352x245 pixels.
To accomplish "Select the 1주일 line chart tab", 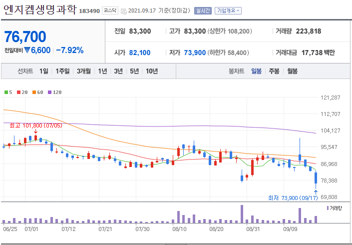I will click(x=62, y=71).
